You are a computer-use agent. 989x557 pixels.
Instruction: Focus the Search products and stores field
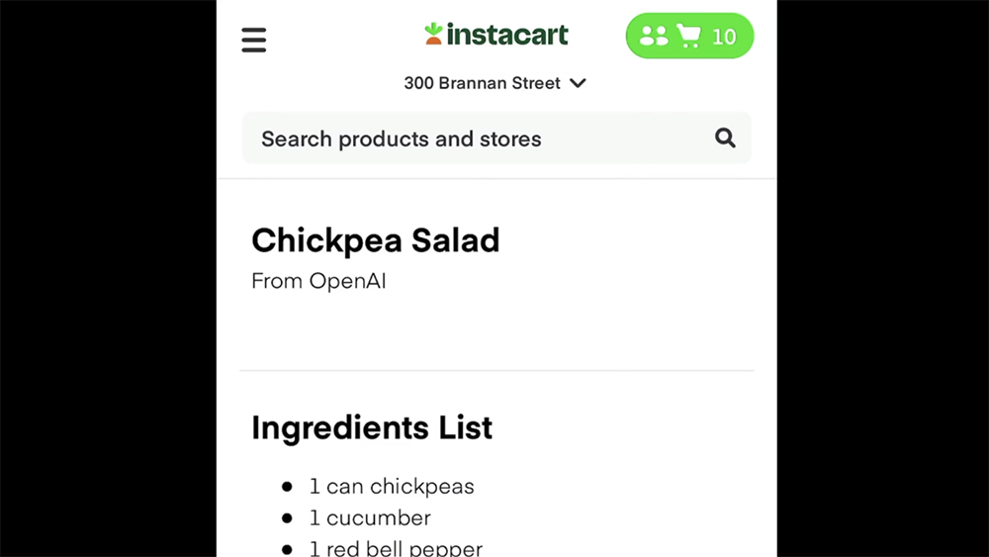[x=497, y=139]
